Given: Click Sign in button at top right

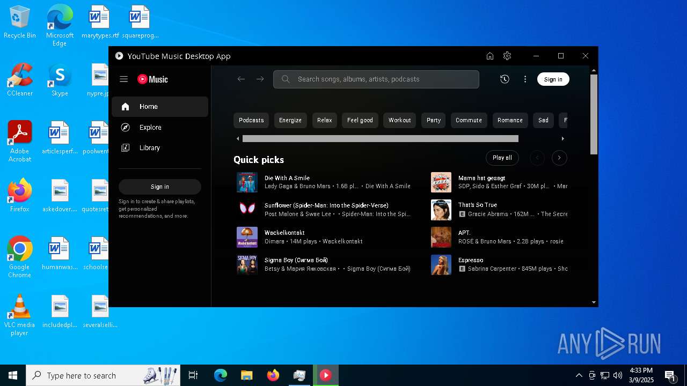Looking at the screenshot, I should pyautogui.click(x=553, y=79).
